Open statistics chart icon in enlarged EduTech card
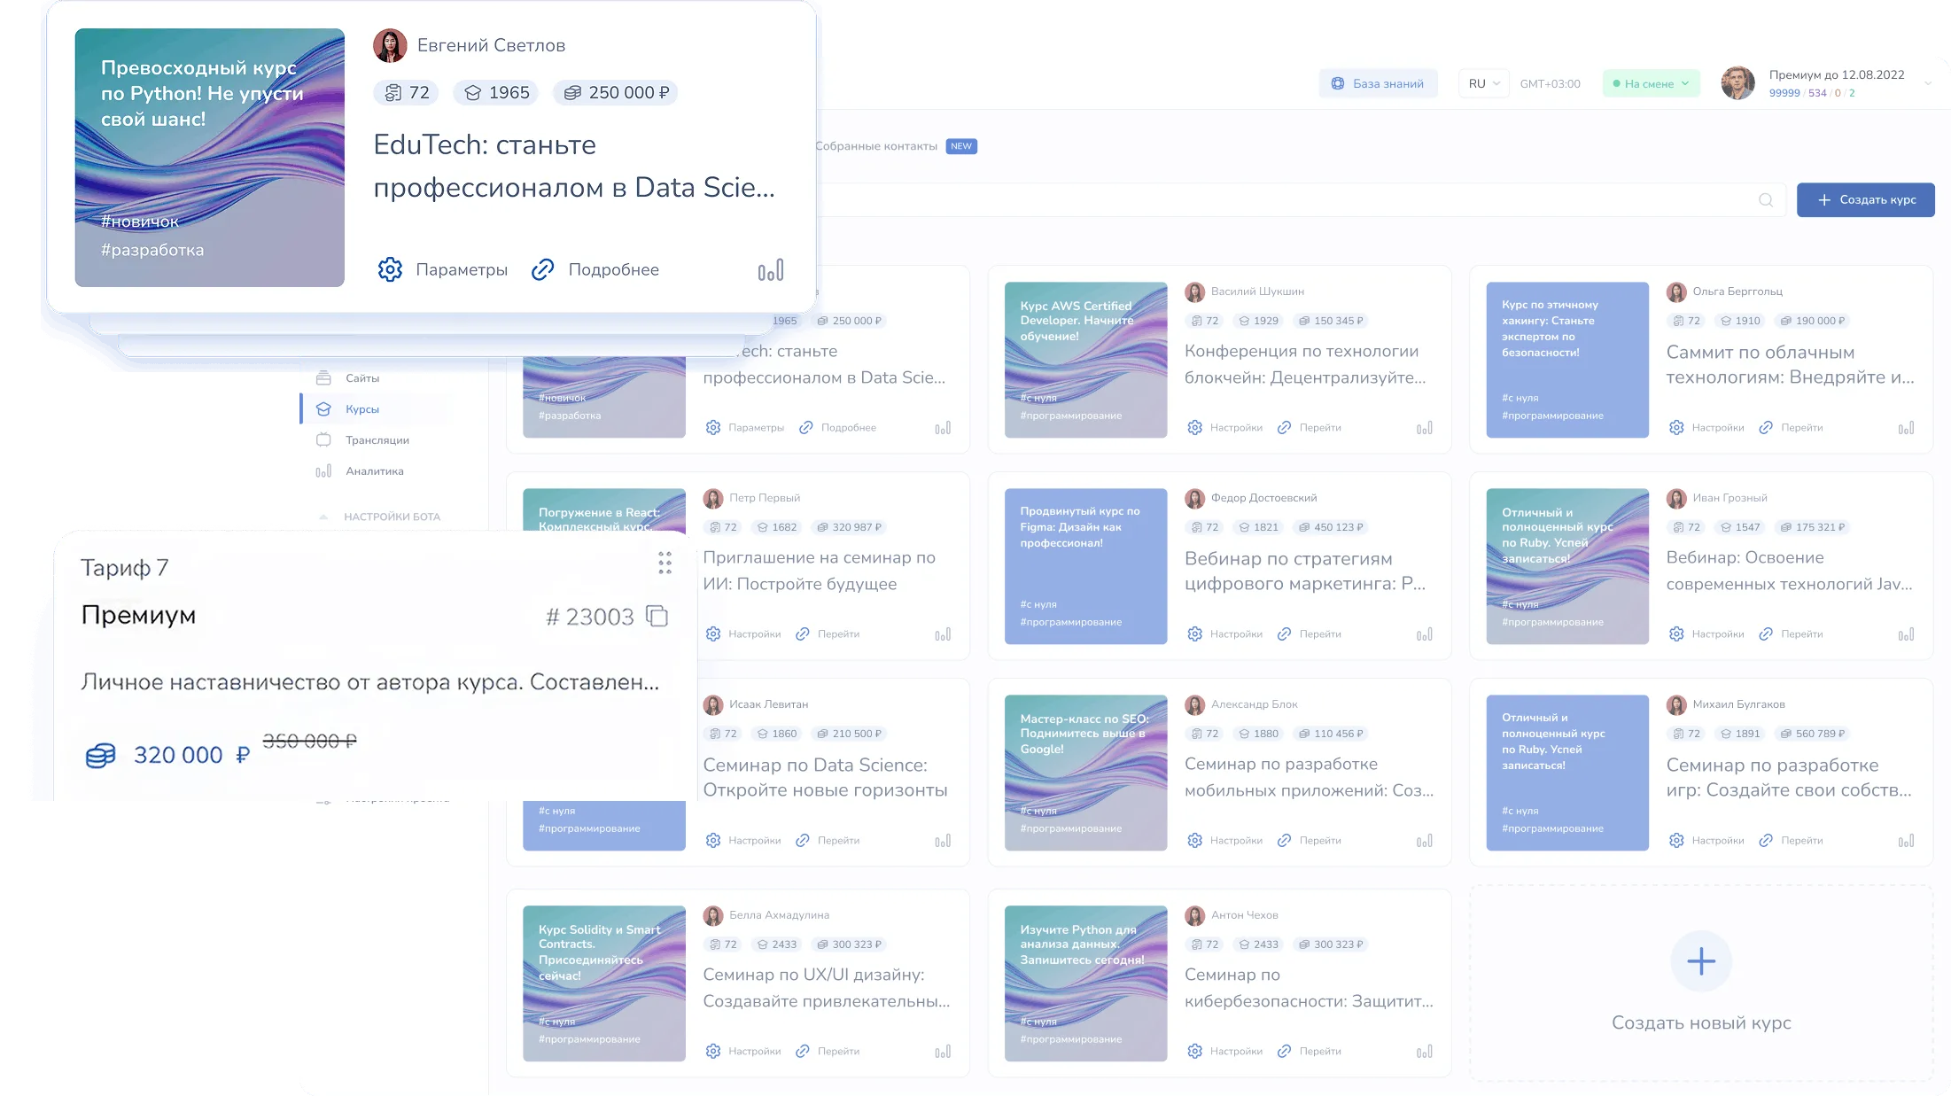 tap(771, 270)
